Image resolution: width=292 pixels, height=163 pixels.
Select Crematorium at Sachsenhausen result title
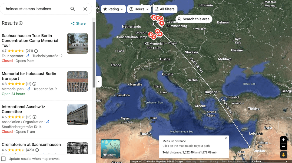tap(31, 145)
